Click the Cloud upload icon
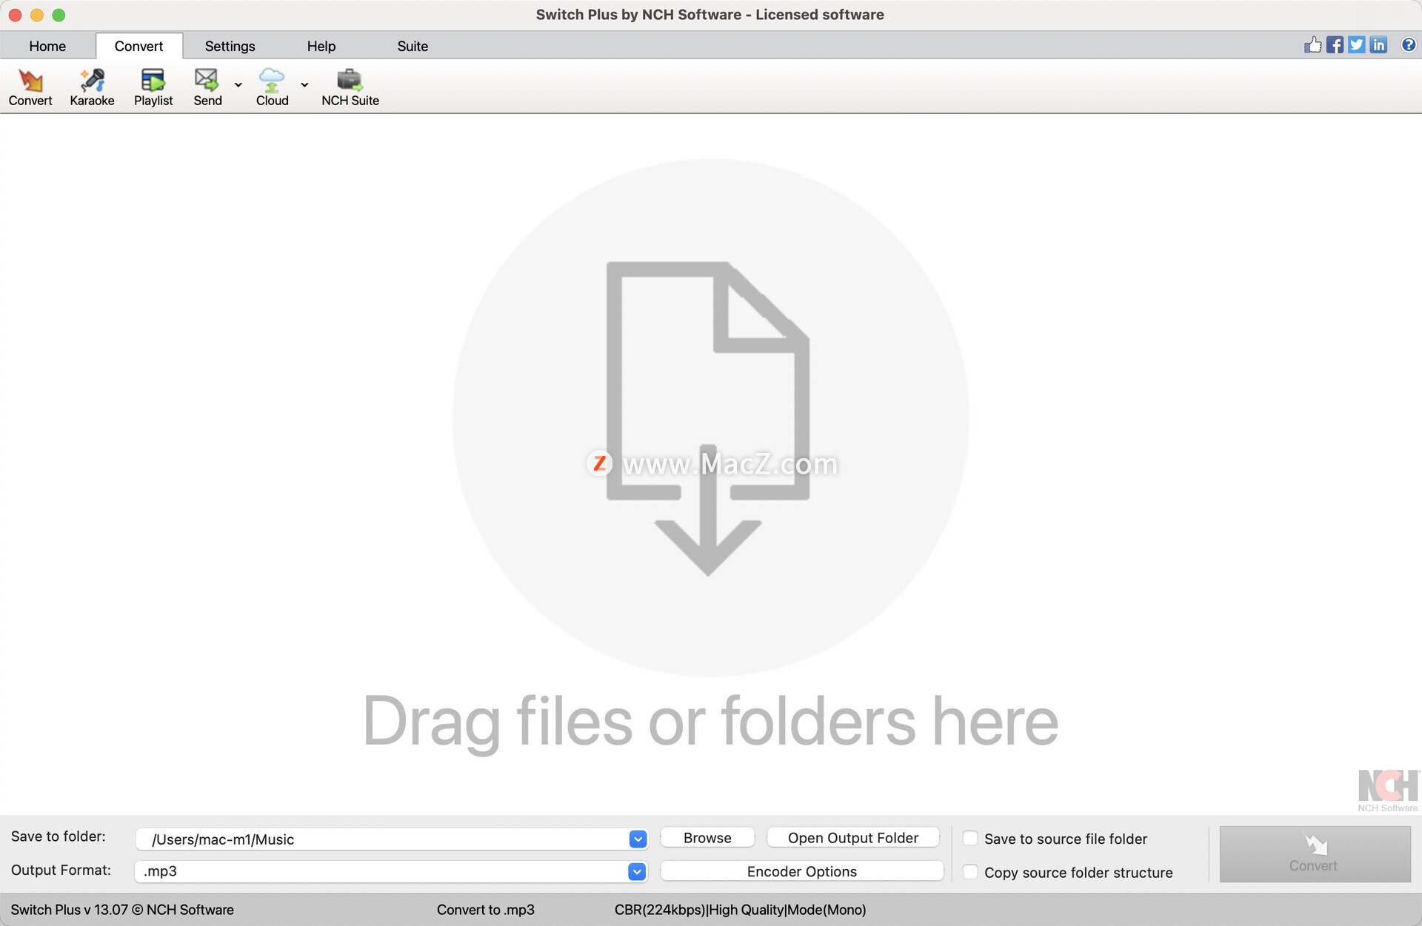 (272, 87)
